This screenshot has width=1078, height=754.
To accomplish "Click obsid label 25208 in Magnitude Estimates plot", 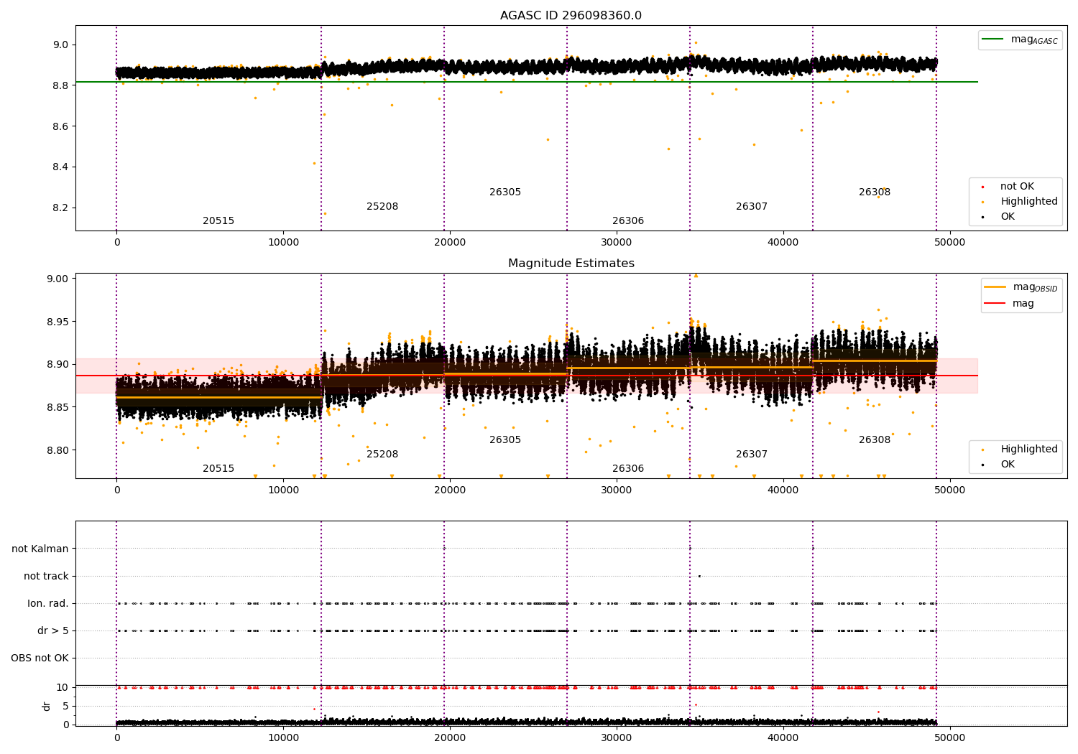I will [382, 455].
